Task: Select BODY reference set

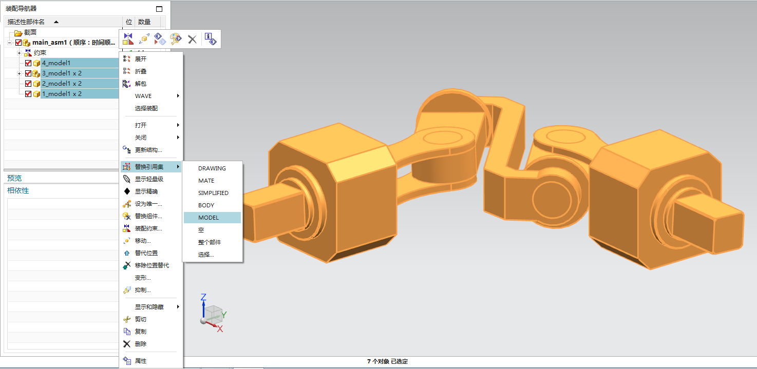Action: 212,205
